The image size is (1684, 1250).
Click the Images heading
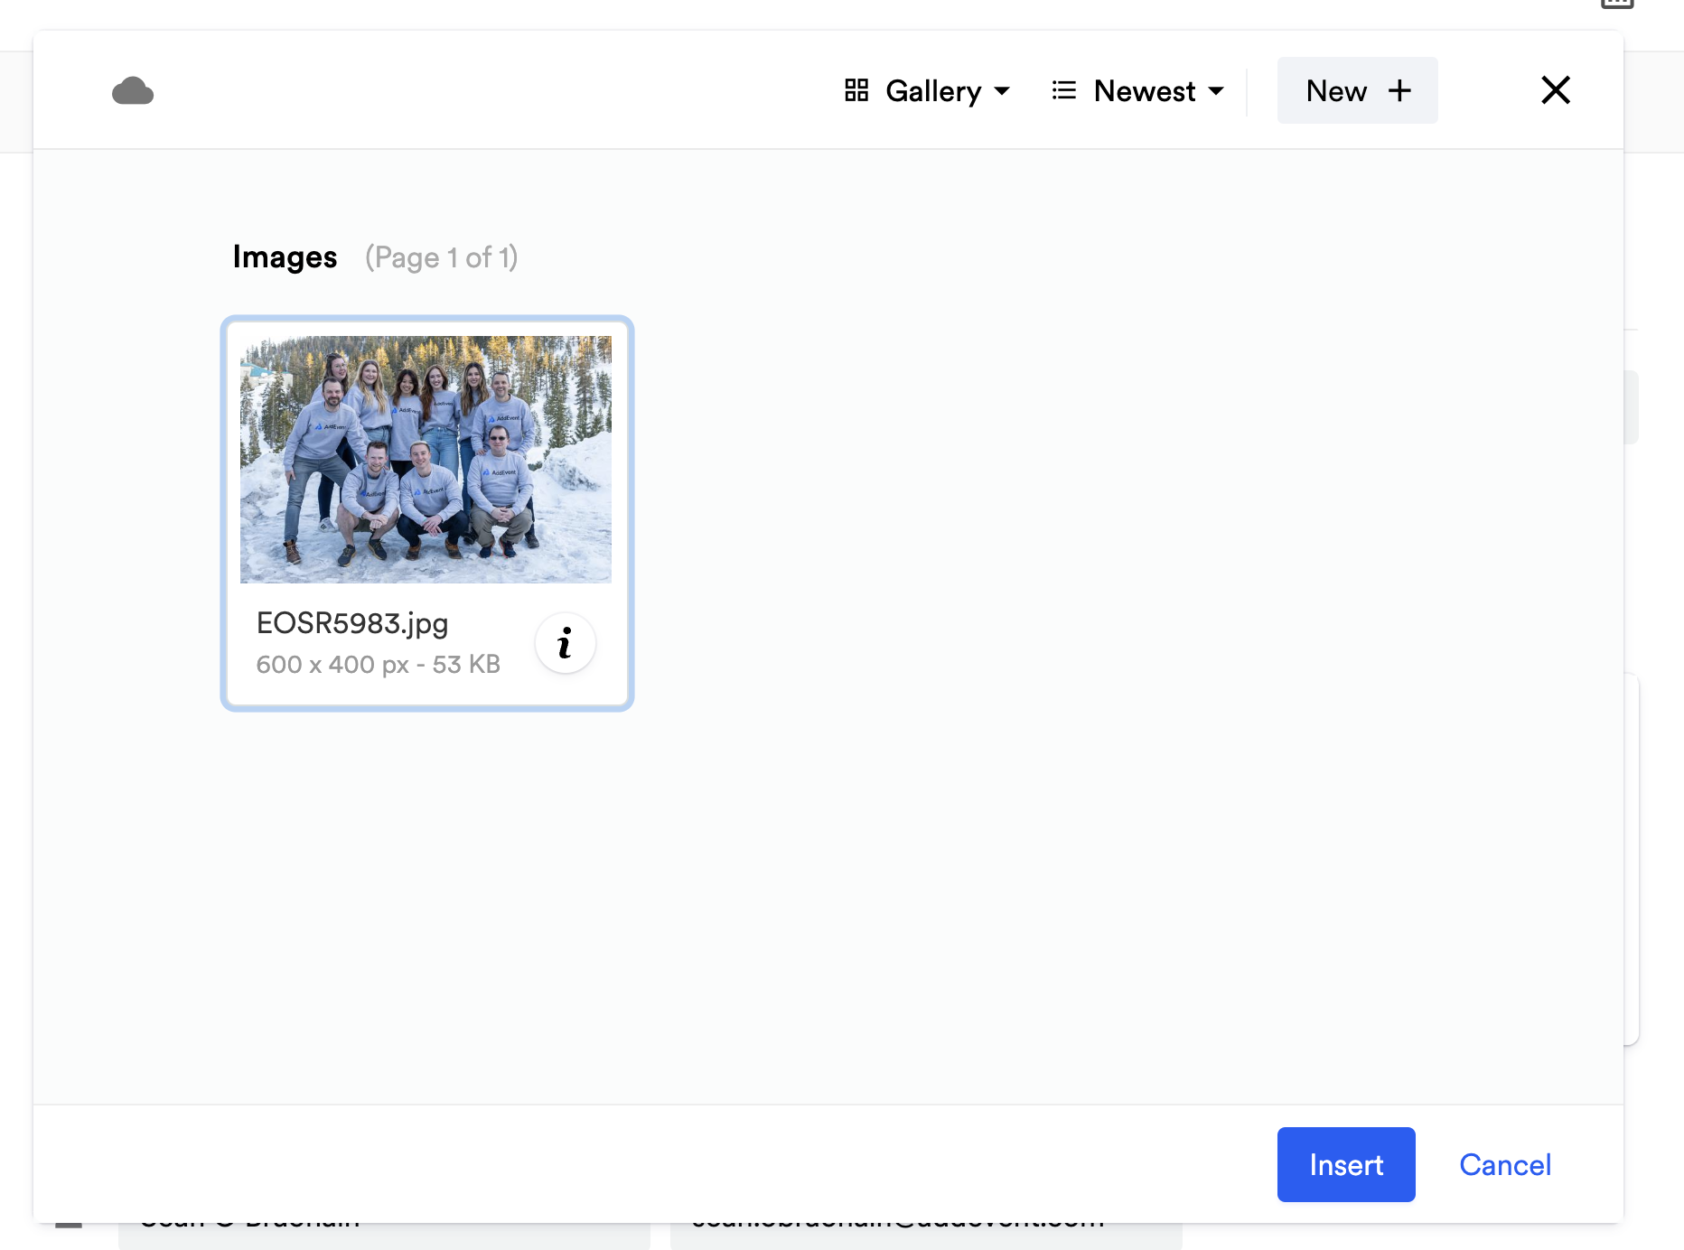(285, 257)
